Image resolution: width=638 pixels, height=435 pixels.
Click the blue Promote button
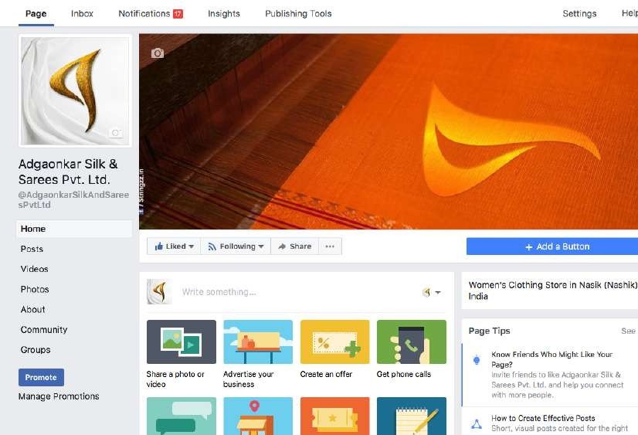click(x=41, y=377)
